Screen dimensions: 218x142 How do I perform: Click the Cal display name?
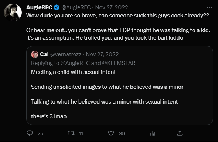[44, 54]
